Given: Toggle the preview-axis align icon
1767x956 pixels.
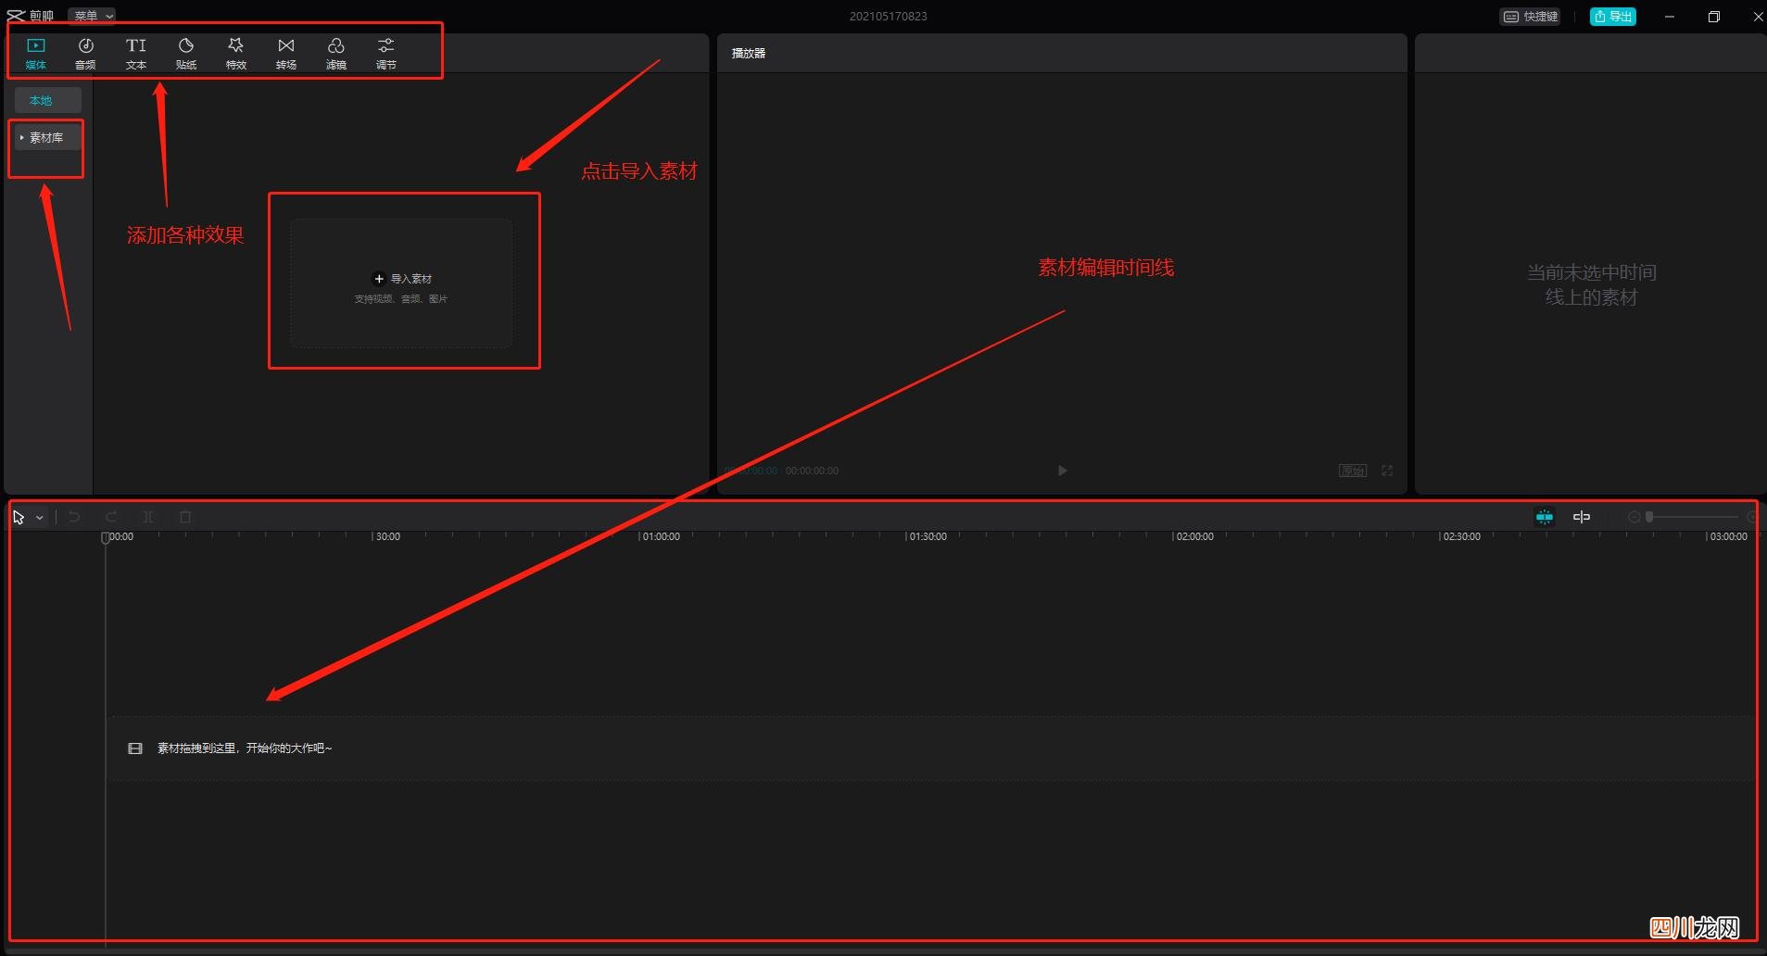Looking at the screenshot, I should [x=1582, y=517].
